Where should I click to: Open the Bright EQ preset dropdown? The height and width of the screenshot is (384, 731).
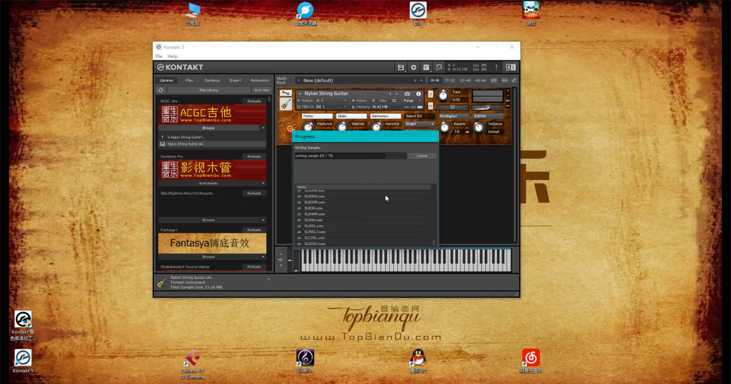point(420,124)
